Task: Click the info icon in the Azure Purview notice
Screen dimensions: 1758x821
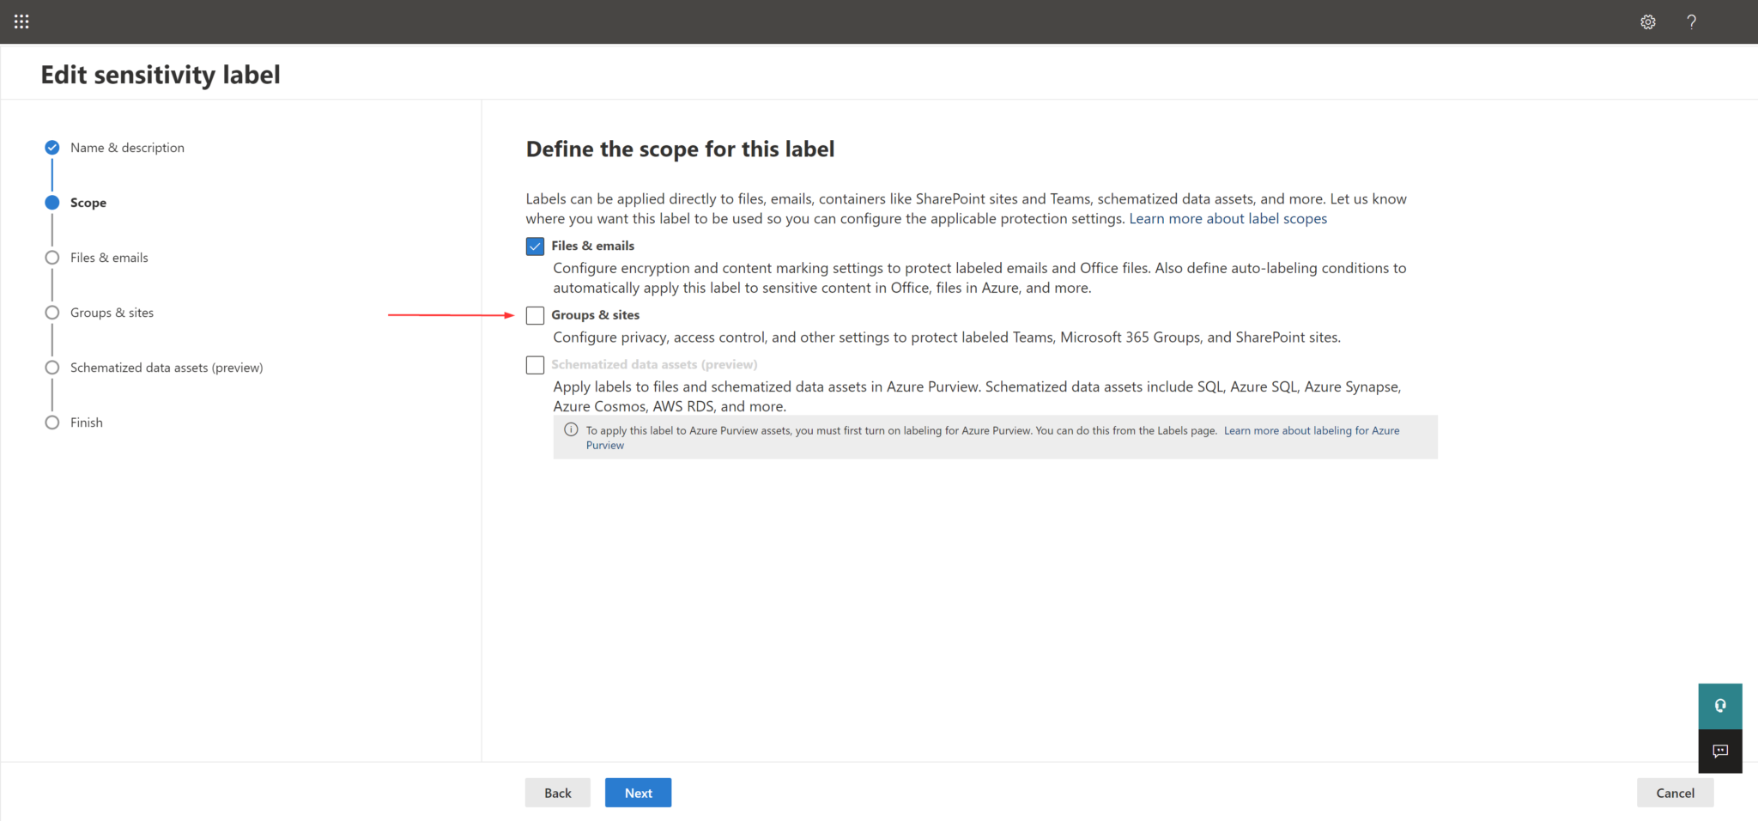Action: pos(570,429)
